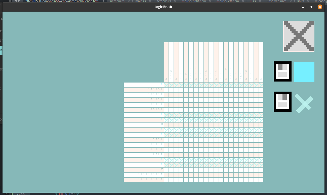The width and height of the screenshot is (327, 195).
Task: Click crossed first cell in top grid row
Action: (x=166, y=85)
